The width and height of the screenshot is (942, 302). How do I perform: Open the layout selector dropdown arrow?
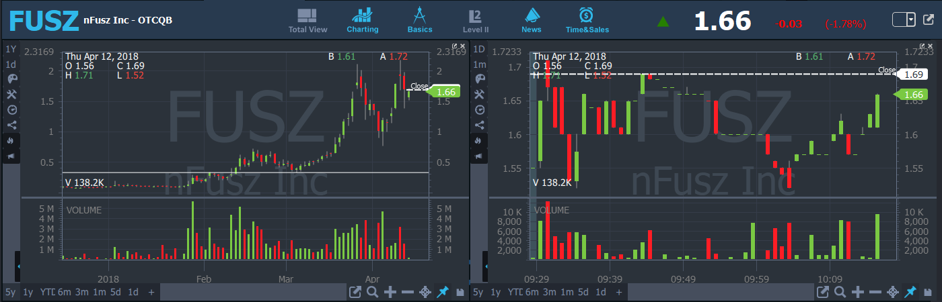click(x=911, y=20)
